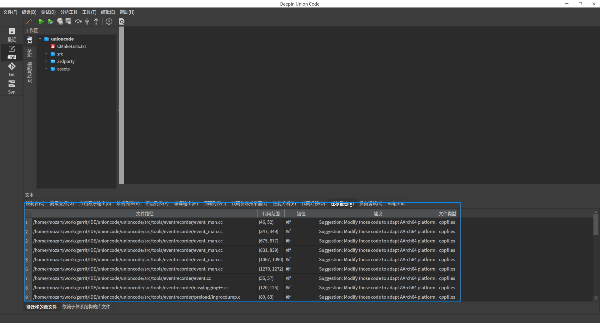Image resolution: width=600 pixels, height=323 pixels.
Task: Expand the src folder arrow
Action: pos(46,54)
